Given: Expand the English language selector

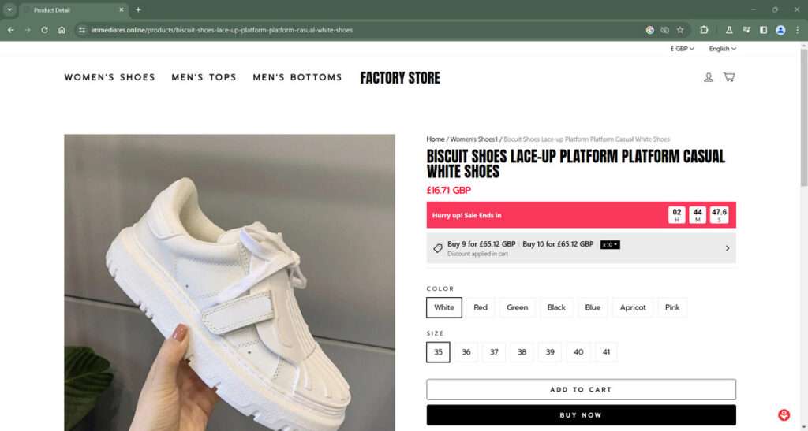Looking at the screenshot, I should (x=722, y=49).
